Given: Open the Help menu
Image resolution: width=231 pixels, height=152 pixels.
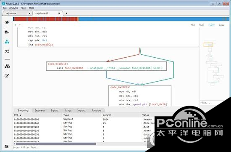Looking at the screenshot, I should [x=31, y=8].
